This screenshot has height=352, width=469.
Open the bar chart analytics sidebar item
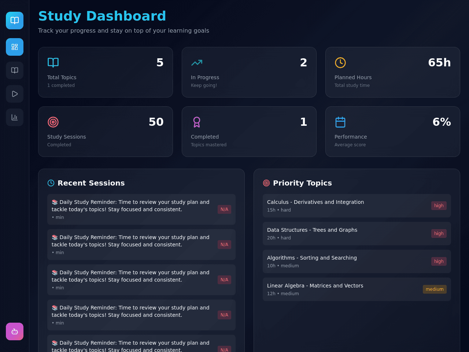pos(15,117)
